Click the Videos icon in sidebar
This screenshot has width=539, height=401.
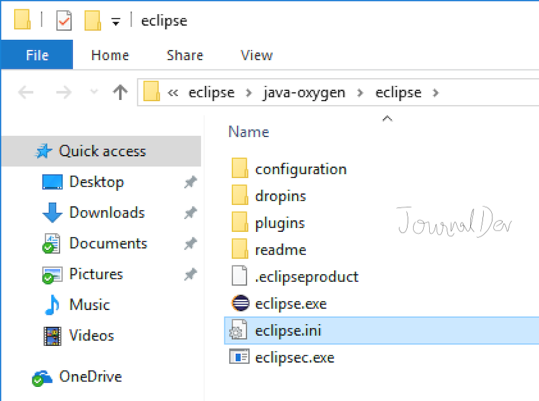click(x=53, y=336)
